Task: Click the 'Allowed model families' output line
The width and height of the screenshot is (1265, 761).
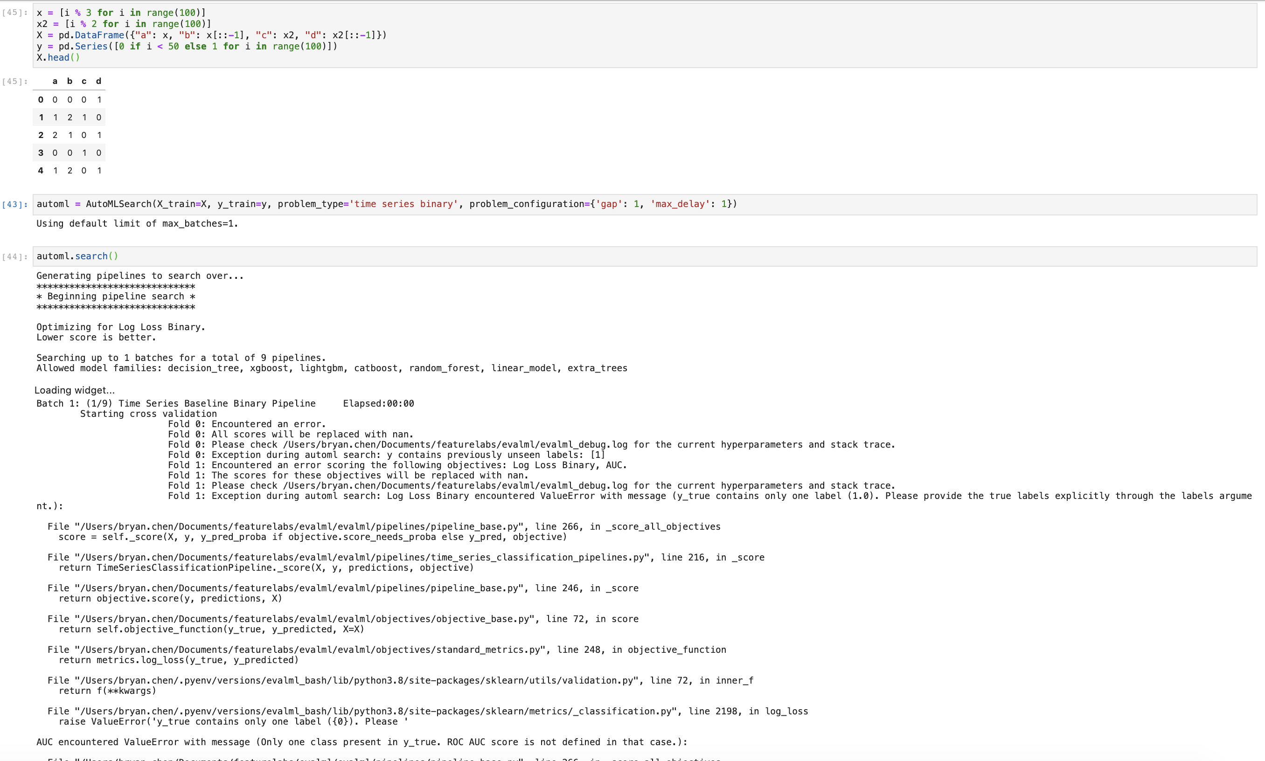Action: tap(331, 368)
